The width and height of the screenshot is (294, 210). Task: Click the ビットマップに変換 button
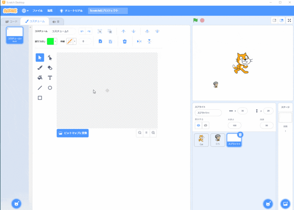73,133
